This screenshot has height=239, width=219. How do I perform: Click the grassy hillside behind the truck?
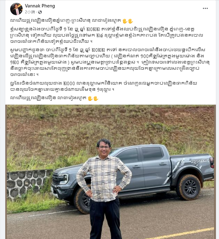click(x=110, y=125)
